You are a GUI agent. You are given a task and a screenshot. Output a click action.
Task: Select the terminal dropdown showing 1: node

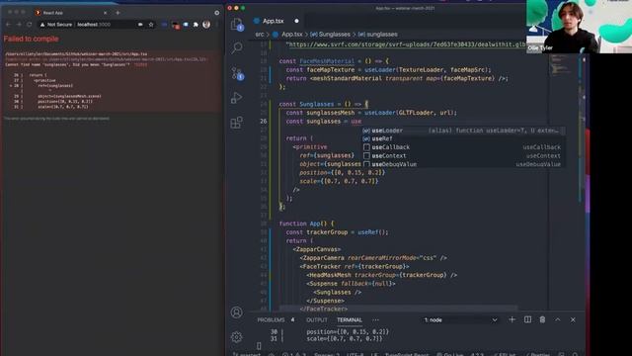[460, 319]
